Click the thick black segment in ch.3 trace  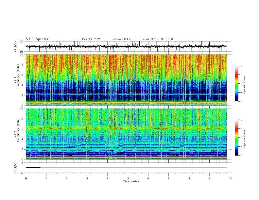pyautogui.click(x=33, y=167)
